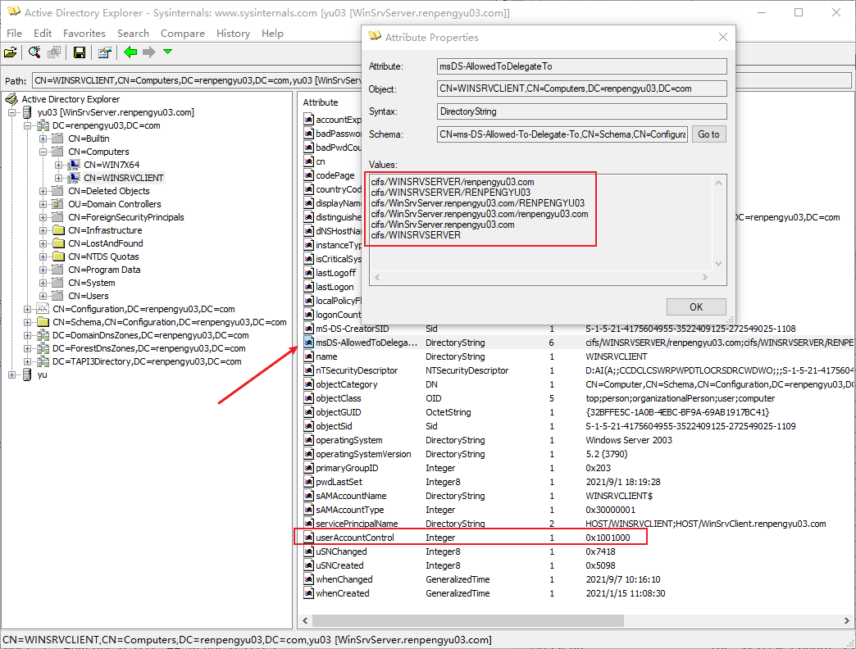Select DC=DomainDnsZones tree node
Image resolution: width=856 pixels, height=649 pixels.
click(x=150, y=335)
